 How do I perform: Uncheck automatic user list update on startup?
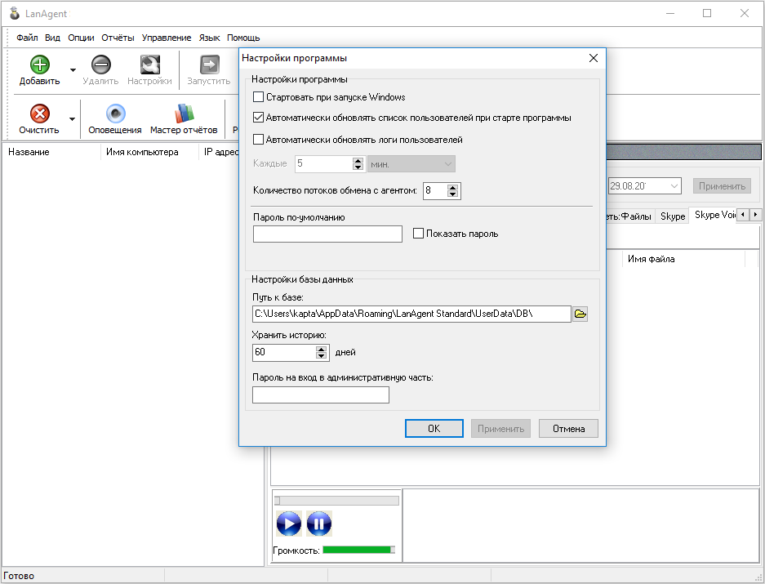(259, 118)
